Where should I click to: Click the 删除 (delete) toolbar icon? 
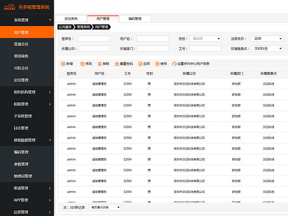(x=100, y=64)
